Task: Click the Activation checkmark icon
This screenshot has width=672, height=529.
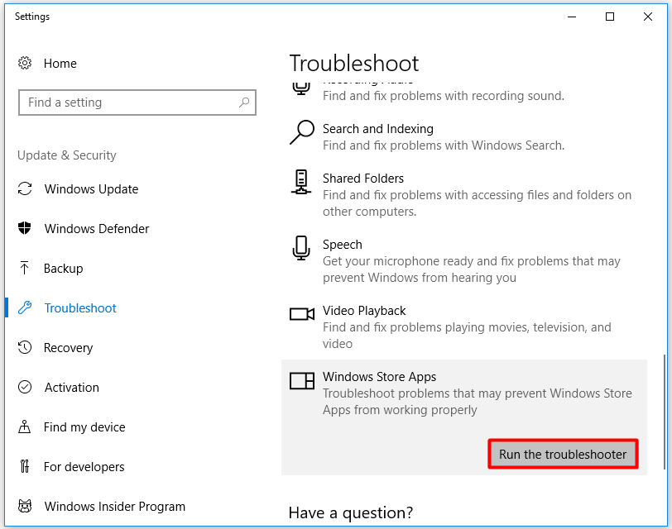Action: [x=25, y=388]
